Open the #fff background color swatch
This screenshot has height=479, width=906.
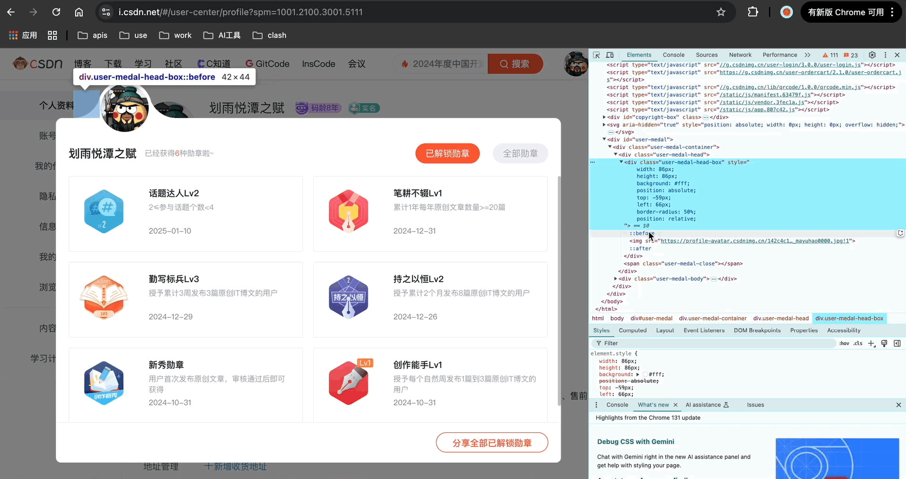645,374
